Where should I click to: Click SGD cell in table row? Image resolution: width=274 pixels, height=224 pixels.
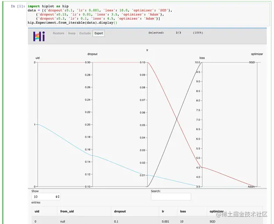[213, 221]
